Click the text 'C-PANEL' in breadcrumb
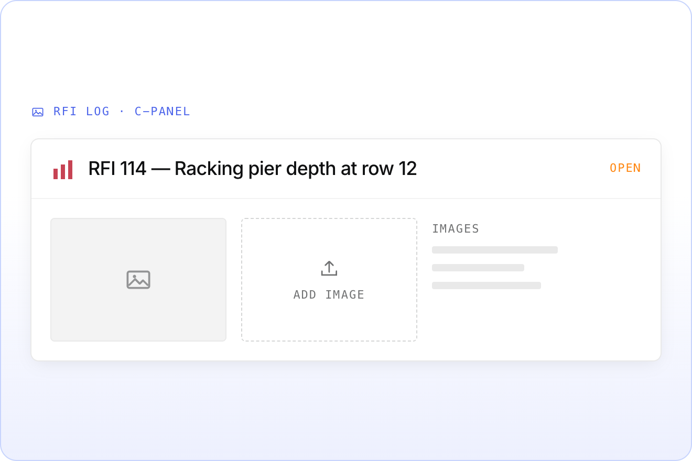The width and height of the screenshot is (692, 461). click(x=163, y=112)
